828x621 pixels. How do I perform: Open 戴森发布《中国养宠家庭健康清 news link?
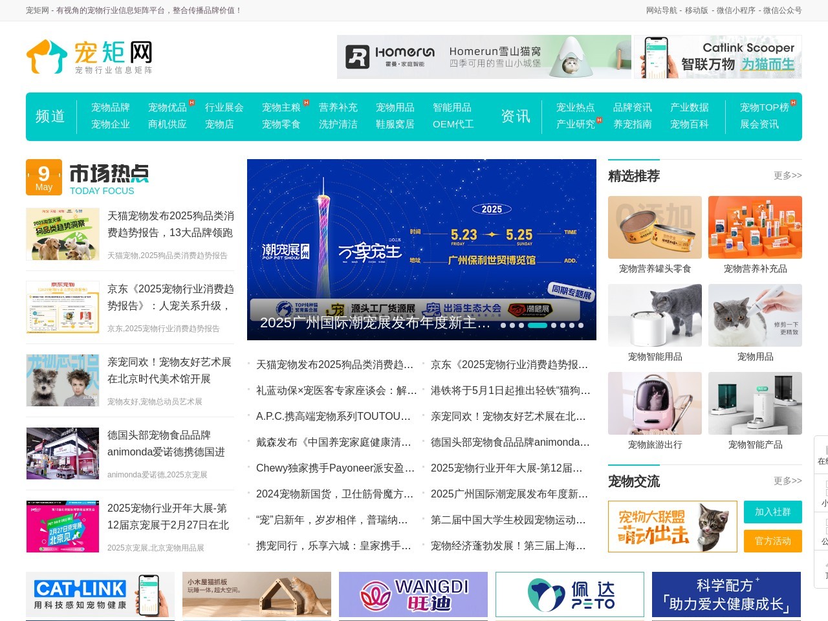point(334,442)
